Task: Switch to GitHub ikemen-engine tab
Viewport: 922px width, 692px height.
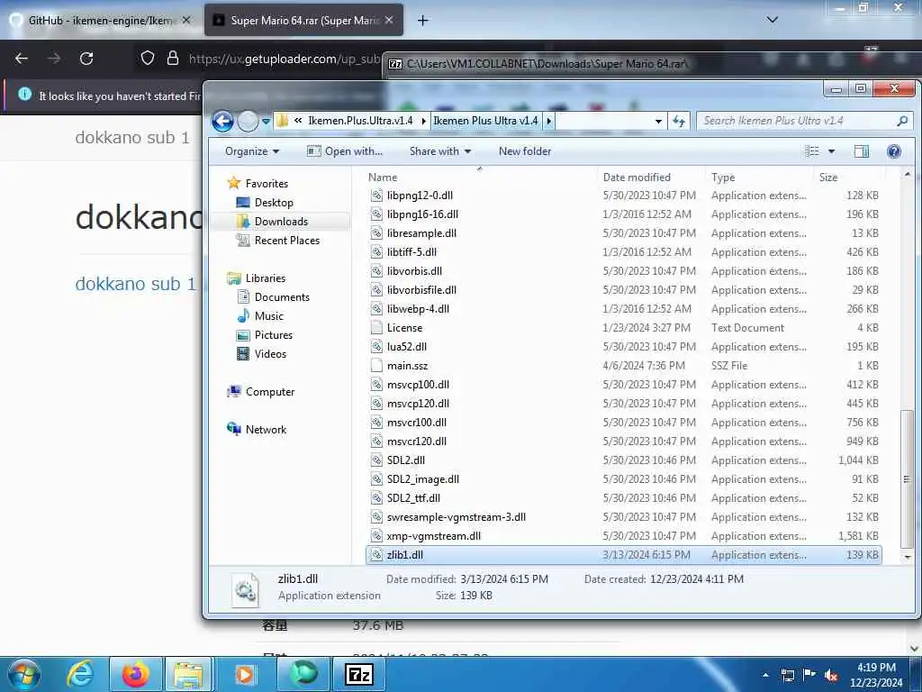Action: click(102, 20)
